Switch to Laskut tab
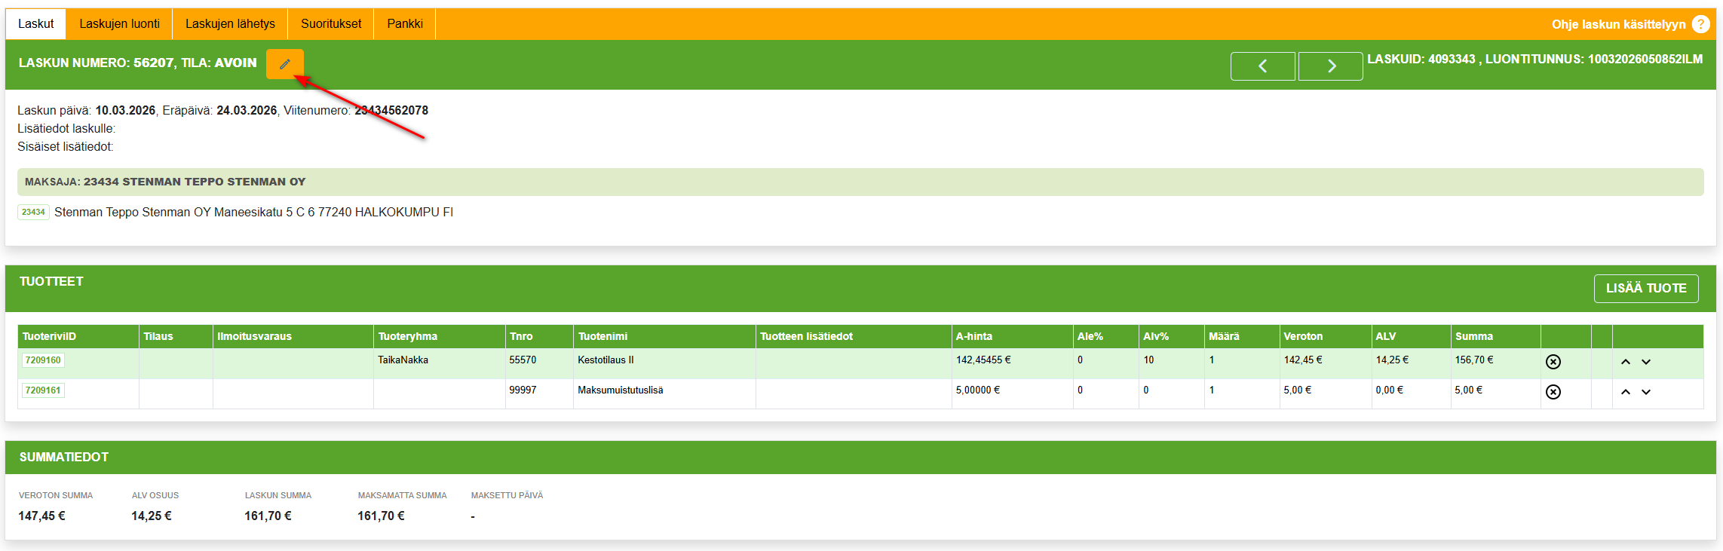This screenshot has width=1723, height=551. point(35,24)
